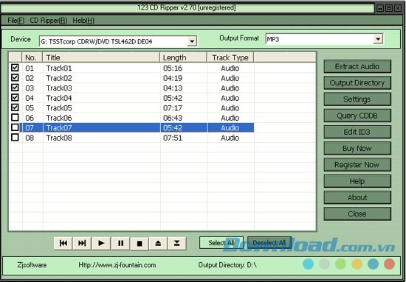Click the 06:43 length value
The height and width of the screenshot is (282, 406).
pos(173,118)
